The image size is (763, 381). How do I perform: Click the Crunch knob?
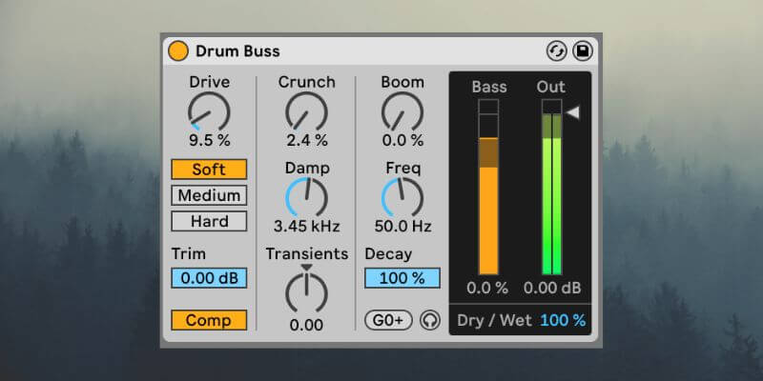click(x=306, y=111)
